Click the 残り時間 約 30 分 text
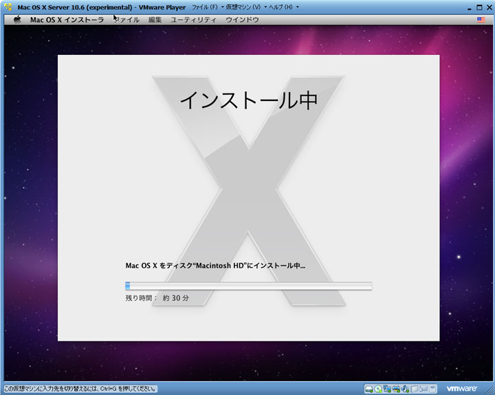Screen dimensions: 495x395 coord(157,299)
